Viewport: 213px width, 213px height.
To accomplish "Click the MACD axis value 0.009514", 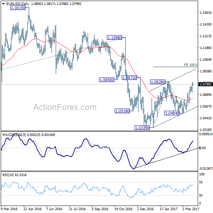I will click(206, 134).
